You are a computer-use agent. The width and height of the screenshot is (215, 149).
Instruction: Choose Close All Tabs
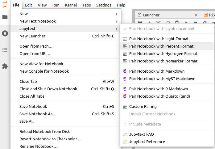(66, 96)
